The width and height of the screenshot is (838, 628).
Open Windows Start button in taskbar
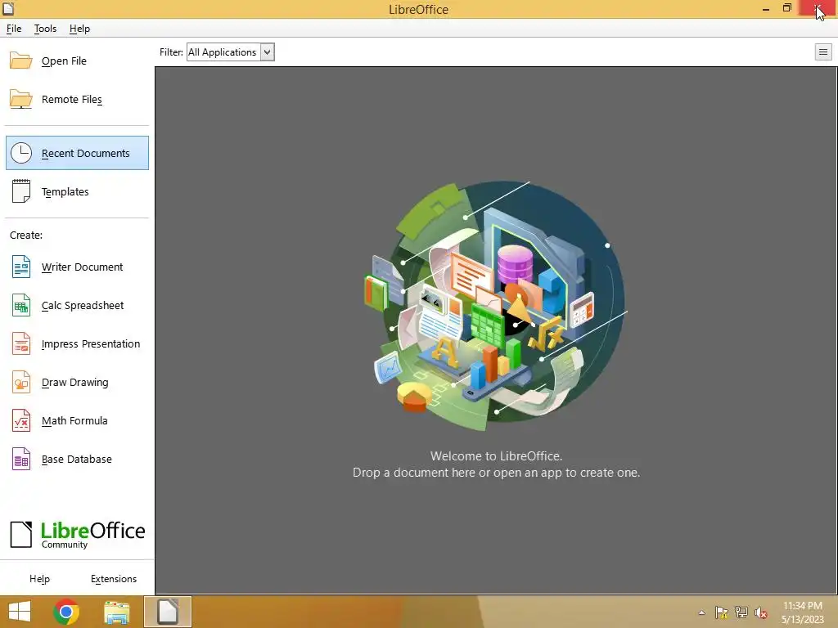(x=20, y=612)
